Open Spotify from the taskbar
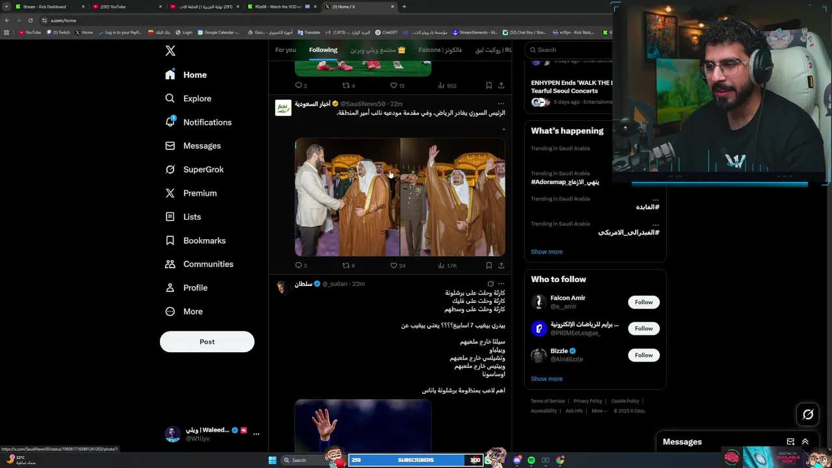 532,460
